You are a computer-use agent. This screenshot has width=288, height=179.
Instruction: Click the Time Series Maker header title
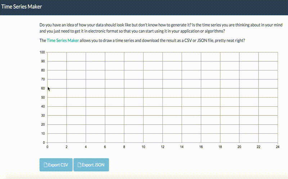coord(21,6)
